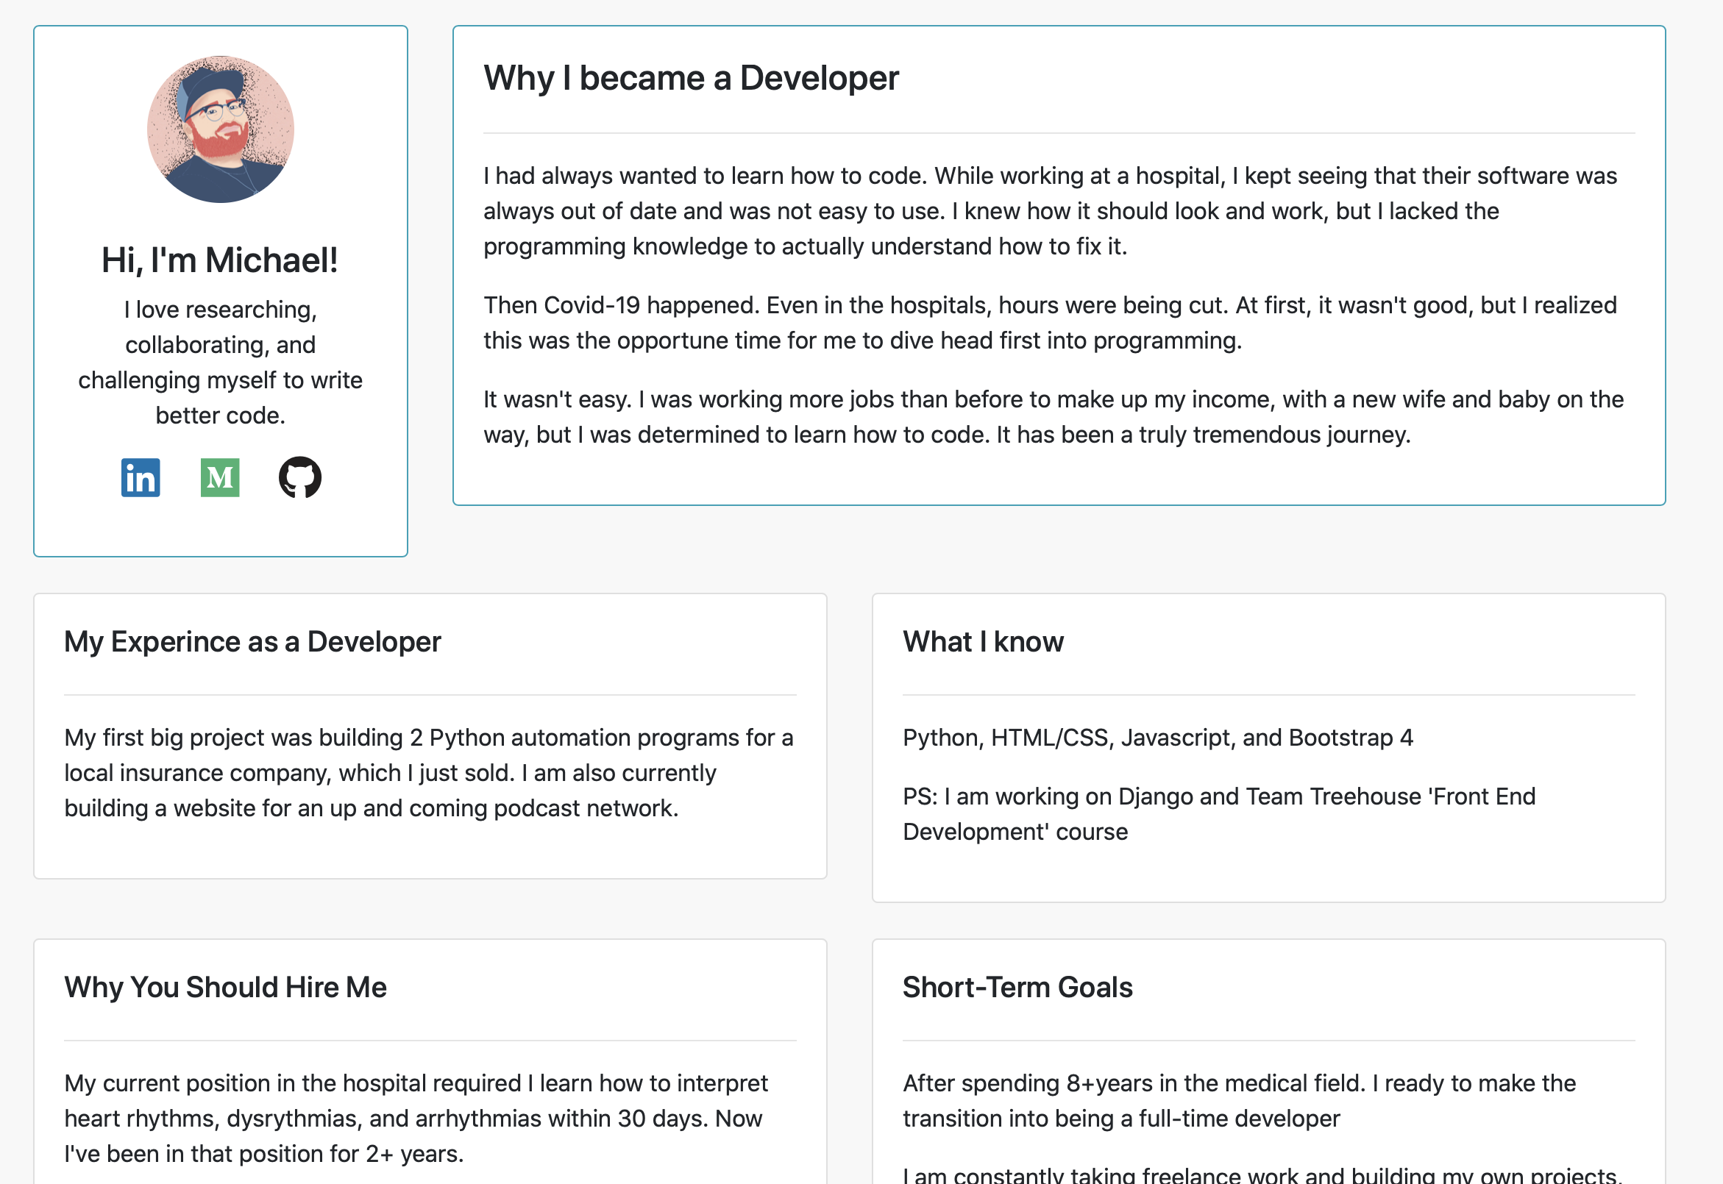Select the 'Short-Term Goals' heading
The image size is (1723, 1184).
(x=1017, y=988)
